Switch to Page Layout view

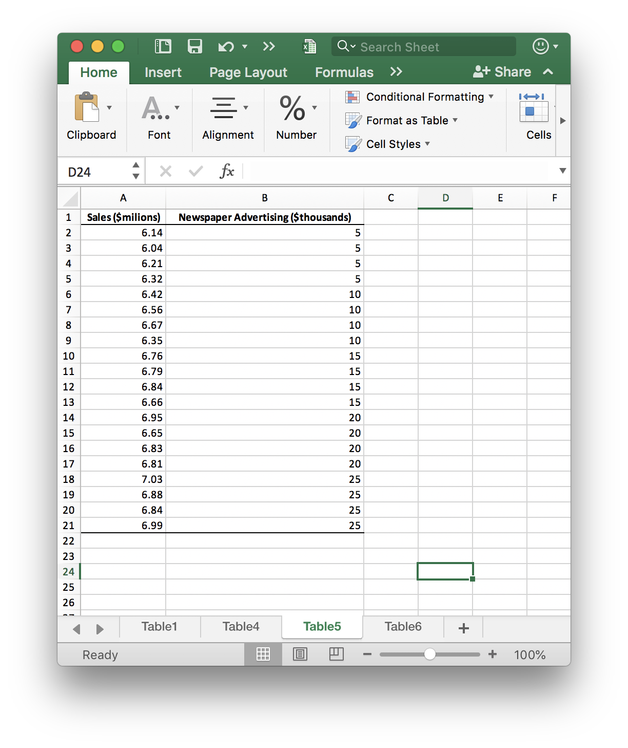pos(300,654)
